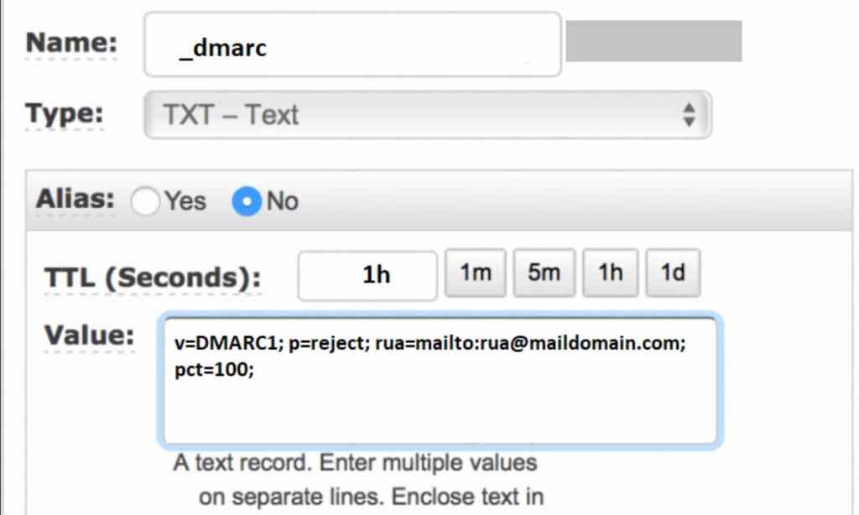Click the underlined Name label
This screenshot has width=859, height=515.
(x=72, y=44)
